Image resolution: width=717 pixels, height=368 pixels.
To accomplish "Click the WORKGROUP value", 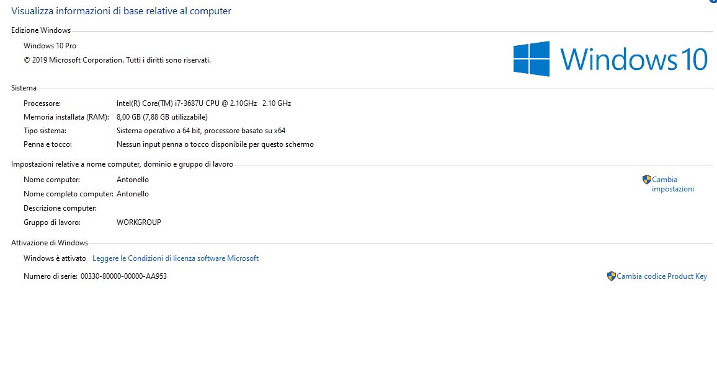I will tap(139, 222).
